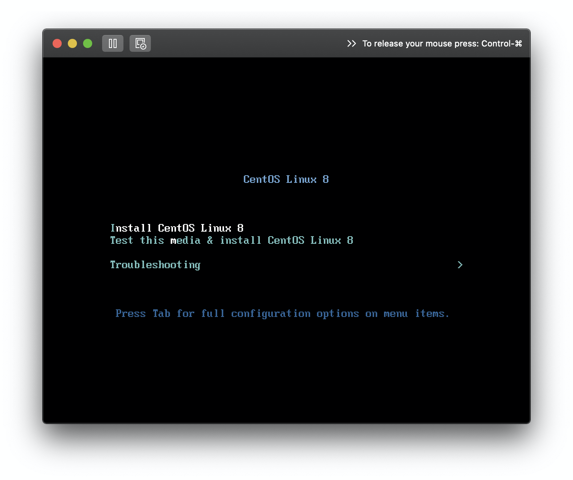The height and width of the screenshot is (480, 573).
Task: Enter full screen with green button
Action: click(x=88, y=43)
